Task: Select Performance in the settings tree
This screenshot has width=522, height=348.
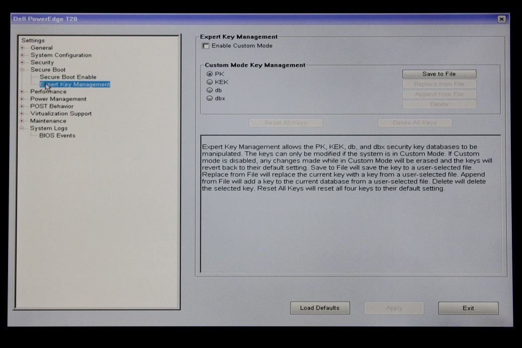Action: [48, 92]
